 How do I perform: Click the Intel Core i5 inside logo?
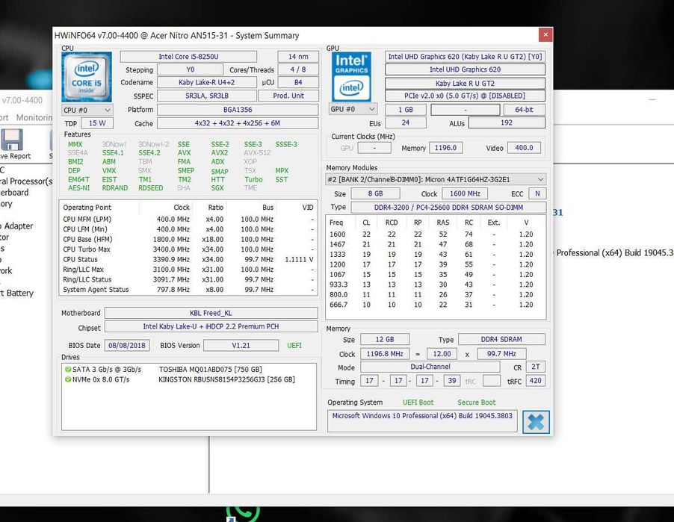[87, 78]
